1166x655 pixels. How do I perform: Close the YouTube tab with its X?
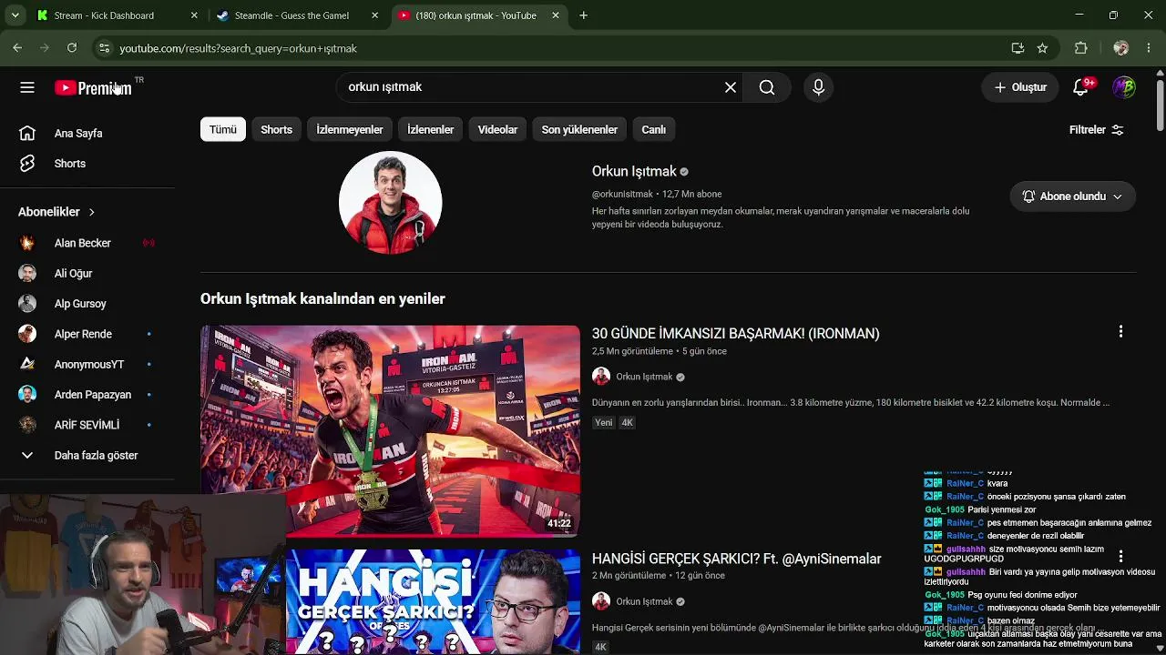pyautogui.click(x=555, y=15)
